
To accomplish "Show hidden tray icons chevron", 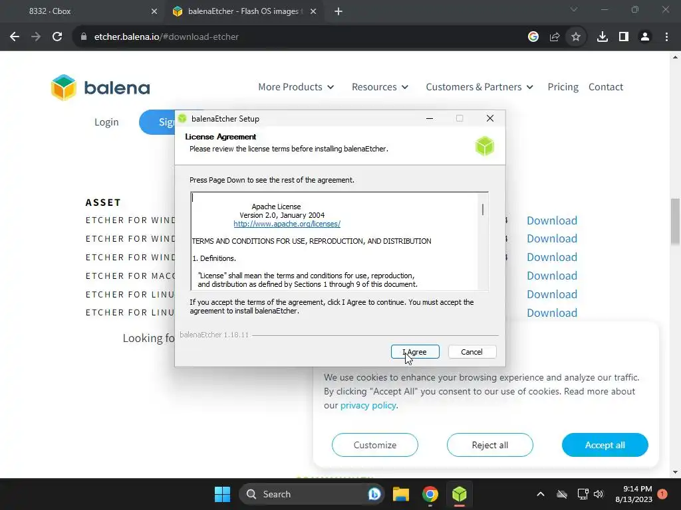I will pyautogui.click(x=540, y=494).
